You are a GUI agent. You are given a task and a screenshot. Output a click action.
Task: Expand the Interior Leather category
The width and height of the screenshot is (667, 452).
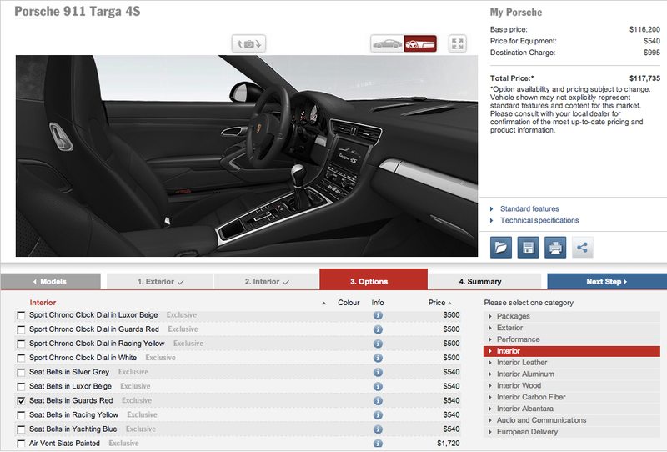pyautogui.click(x=572, y=363)
